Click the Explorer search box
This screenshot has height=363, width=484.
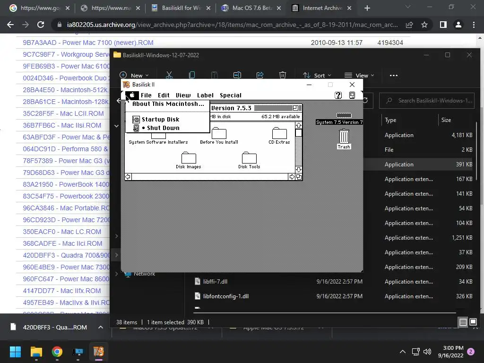[x=427, y=101]
